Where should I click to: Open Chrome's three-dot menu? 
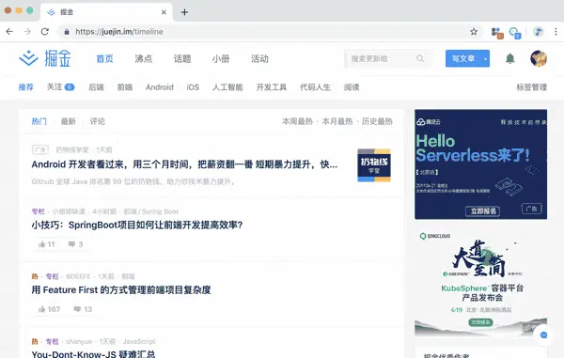[x=556, y=32]
